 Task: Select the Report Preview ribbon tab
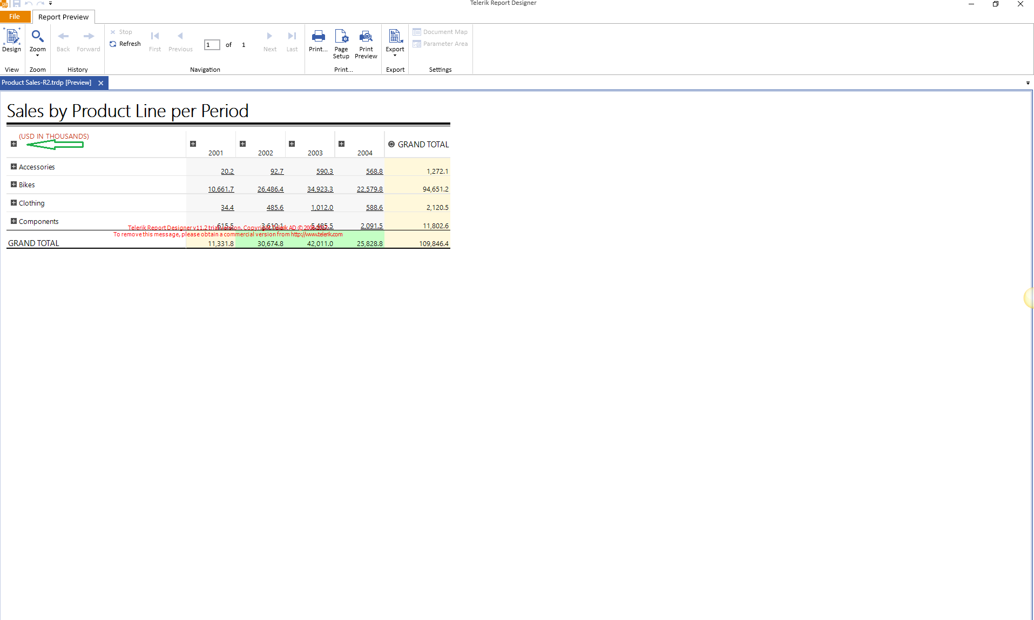[63, 17]
